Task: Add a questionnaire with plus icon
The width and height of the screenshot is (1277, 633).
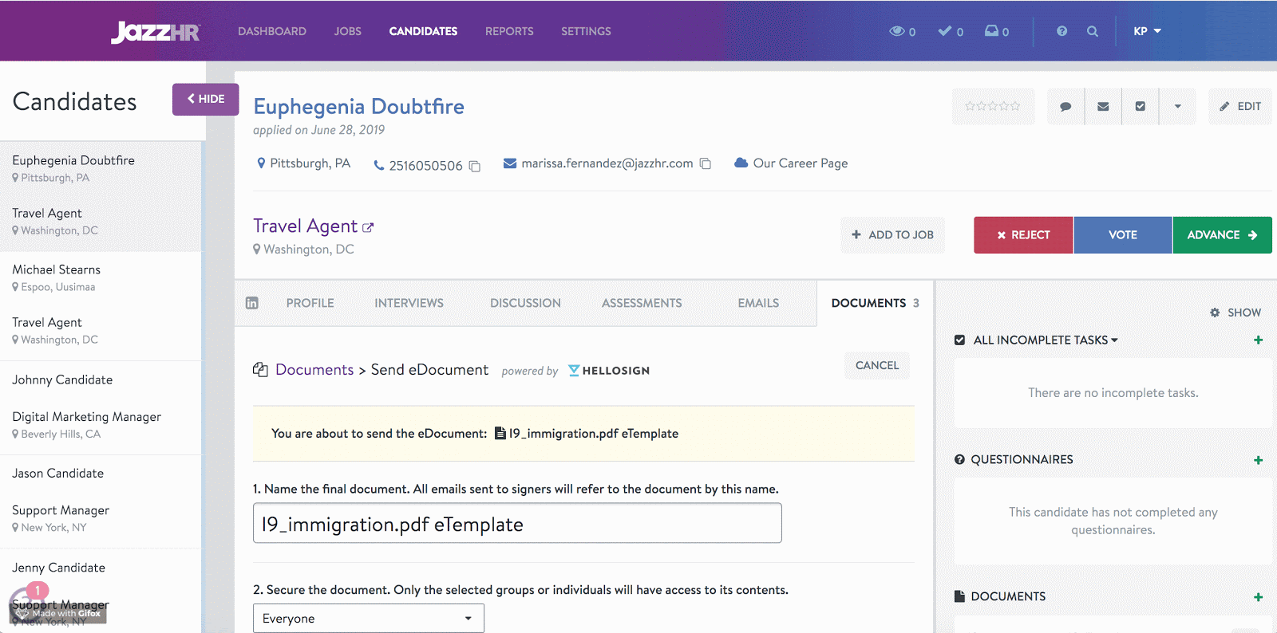Action: coord(1258,460)
